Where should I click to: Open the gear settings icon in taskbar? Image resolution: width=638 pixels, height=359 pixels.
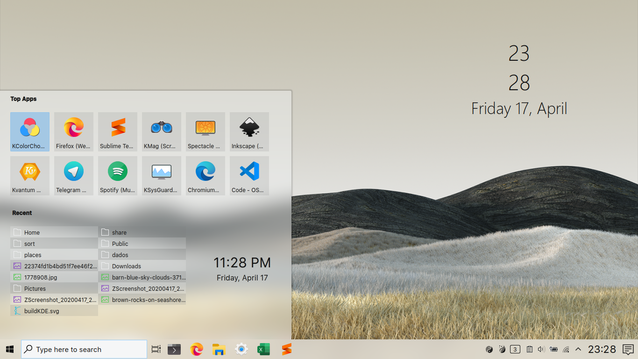pyautogui.click(x=241, y=349)
